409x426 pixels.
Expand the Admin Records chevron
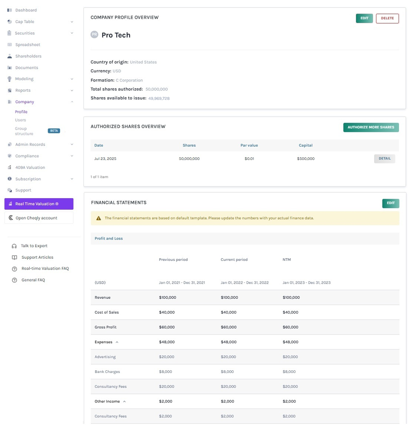72,144
